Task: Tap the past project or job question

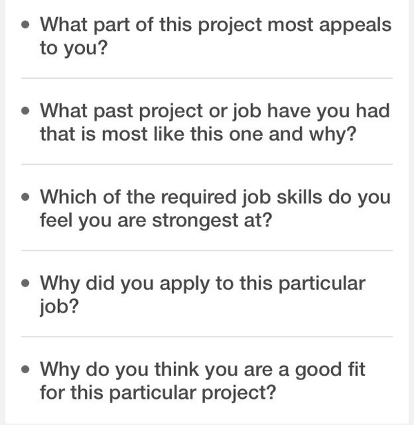Action: pos(207,122)
